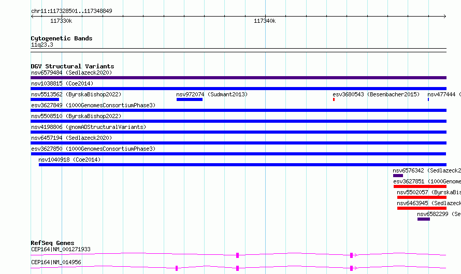
Task: Open nsv1040918 (Coe2014) label
Action: tap(69, 160)
